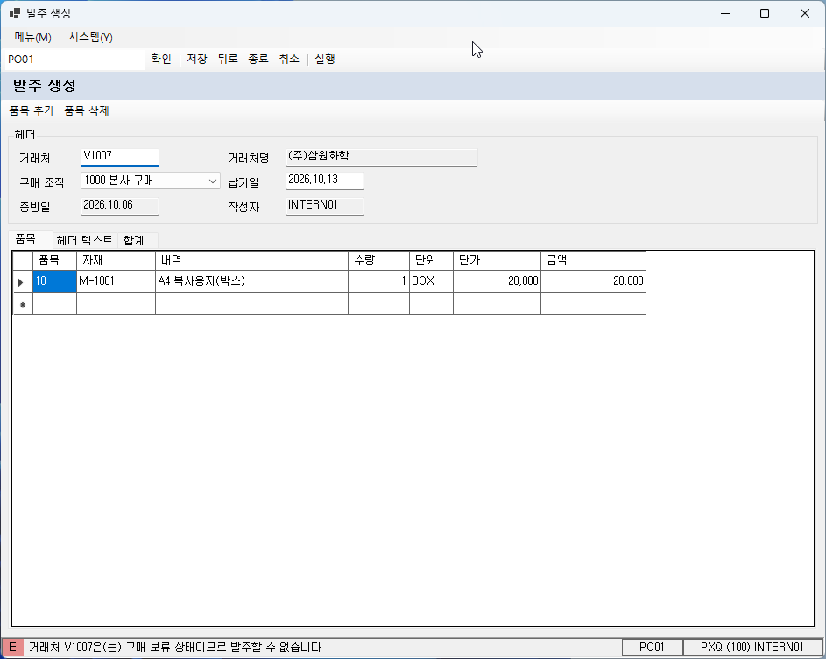826x659 pixels.
Task: Click the status bar error message about V1007
Action: [175, 648]
